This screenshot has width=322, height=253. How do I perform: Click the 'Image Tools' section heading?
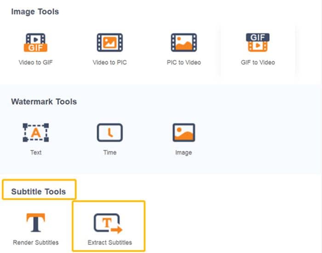[35, 12]
